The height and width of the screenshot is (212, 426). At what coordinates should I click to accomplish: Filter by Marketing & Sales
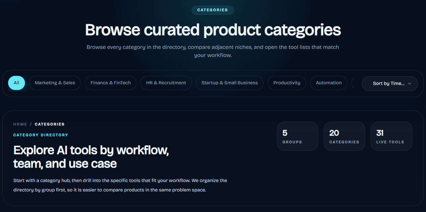click(55, 83)
